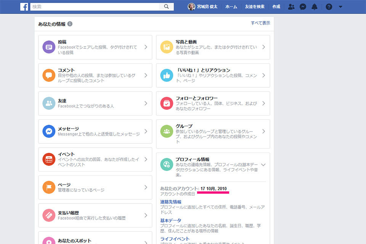The image size is (366, 244).
Task: Click the メッセージ heading text
Action: pos(68,128)
